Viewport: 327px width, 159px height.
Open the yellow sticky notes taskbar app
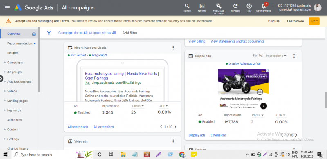pyautogui.click(x=194, y=155)
